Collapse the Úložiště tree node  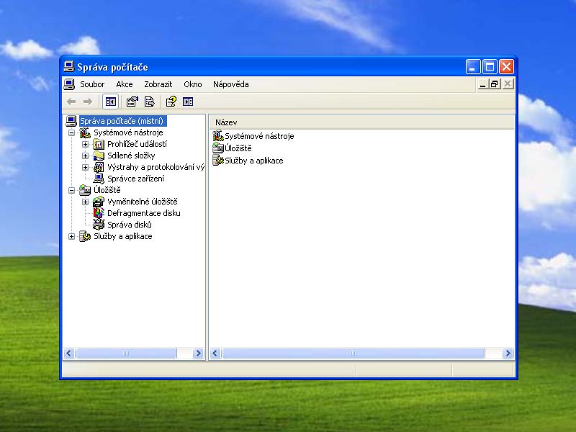71,190
